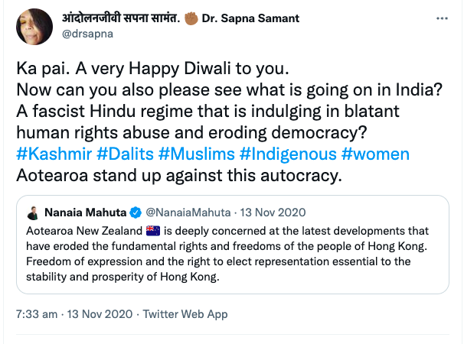
Task: Click the New Zealand flag emoji
Action: [x=152, y=230]
